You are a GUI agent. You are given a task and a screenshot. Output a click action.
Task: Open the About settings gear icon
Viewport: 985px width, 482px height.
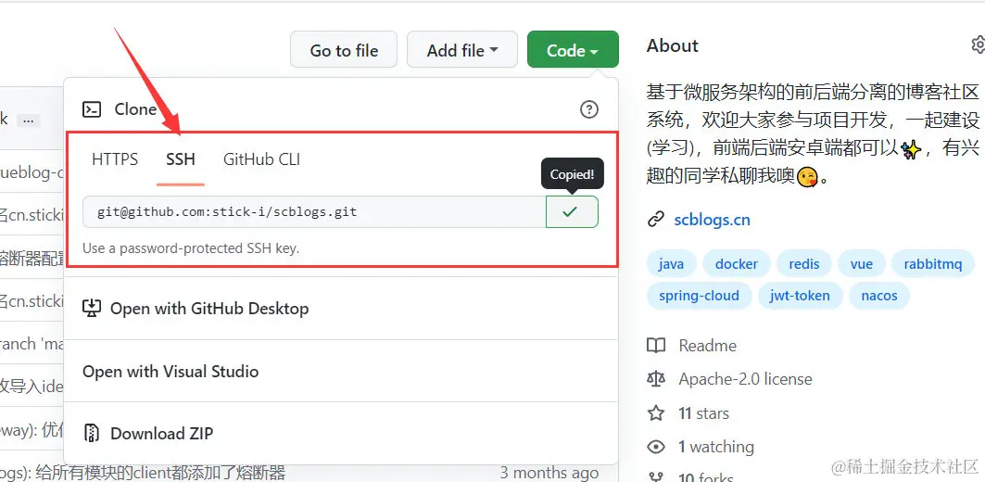(x=978, y=45)
